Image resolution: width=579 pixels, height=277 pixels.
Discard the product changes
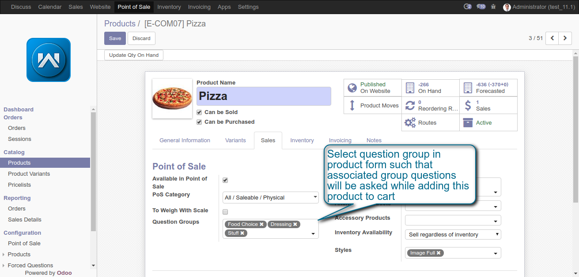(141, 38)
